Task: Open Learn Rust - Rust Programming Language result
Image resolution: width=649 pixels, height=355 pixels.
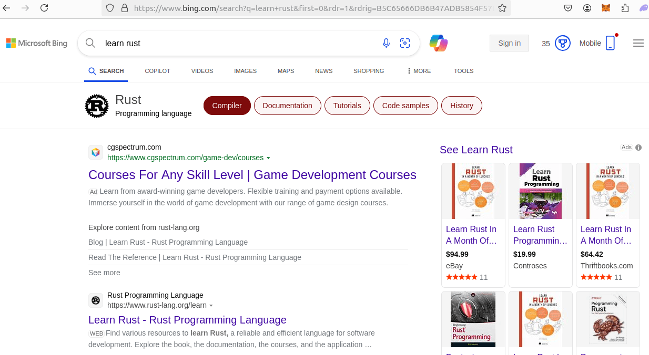Action: pos(187,320)
